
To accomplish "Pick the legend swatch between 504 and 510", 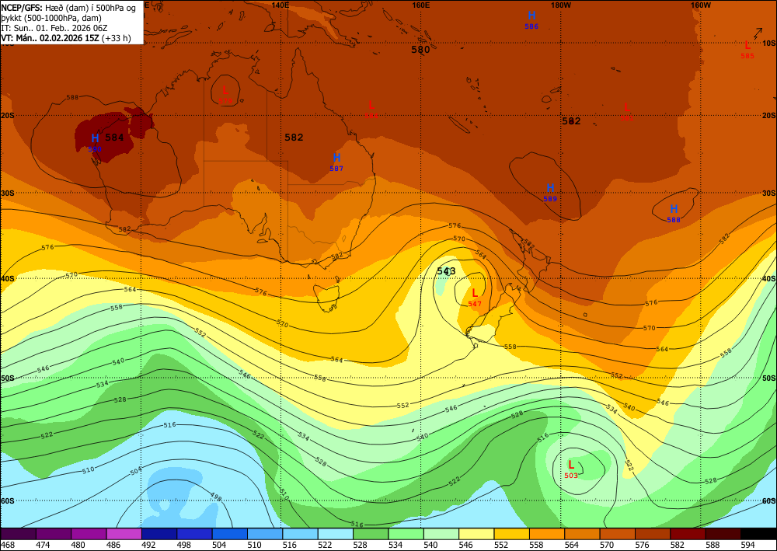I will [x=229, y=534].
